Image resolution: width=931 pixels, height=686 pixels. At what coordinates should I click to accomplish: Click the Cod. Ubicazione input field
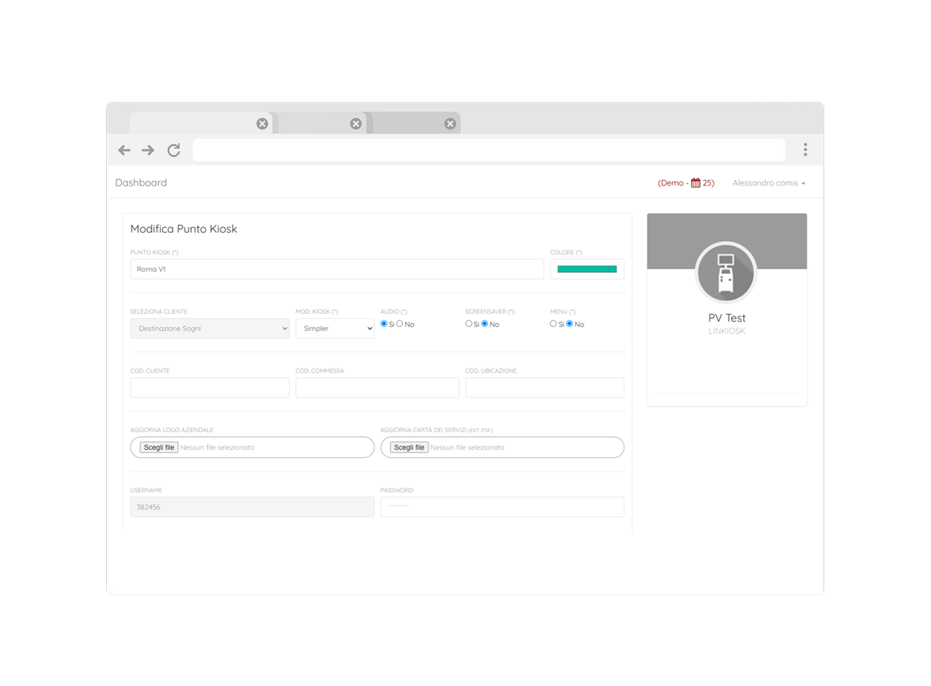[x=544, y=388]
